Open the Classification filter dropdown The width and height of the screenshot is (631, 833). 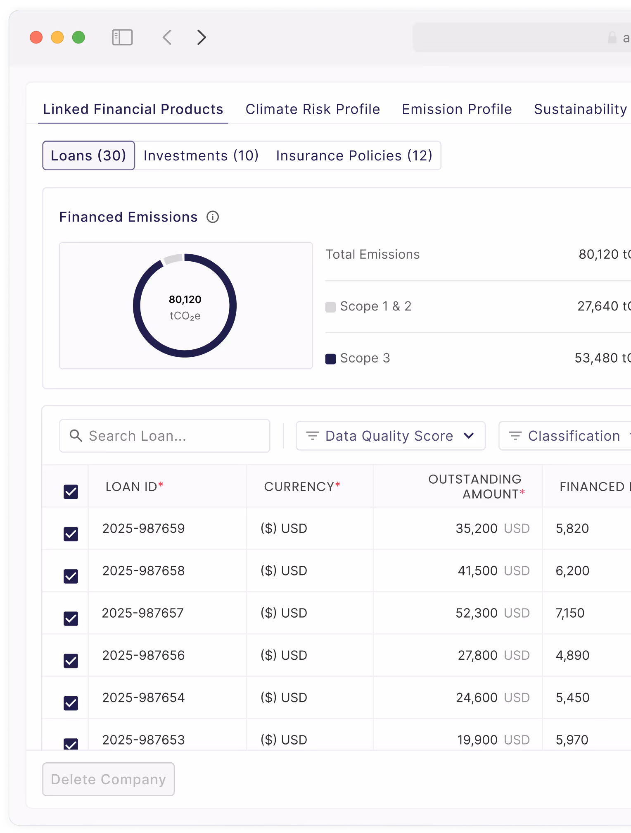coord(565,436)
